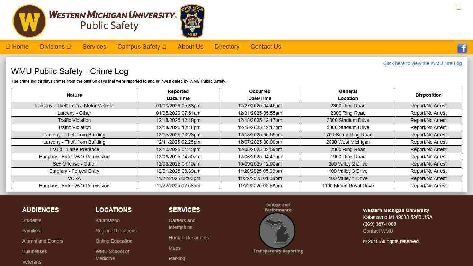The image size is (473, 266).
Task: Open the Students audience link
Action: [32, 220]
